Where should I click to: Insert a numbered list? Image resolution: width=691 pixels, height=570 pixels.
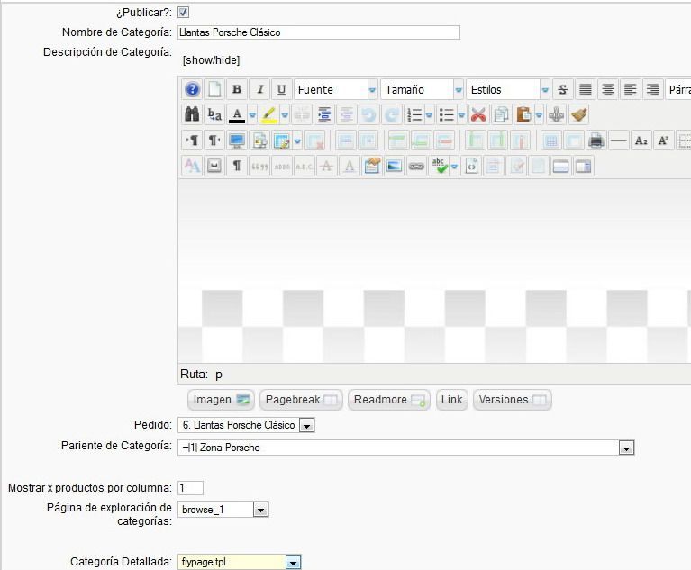(x=414, y=115)
